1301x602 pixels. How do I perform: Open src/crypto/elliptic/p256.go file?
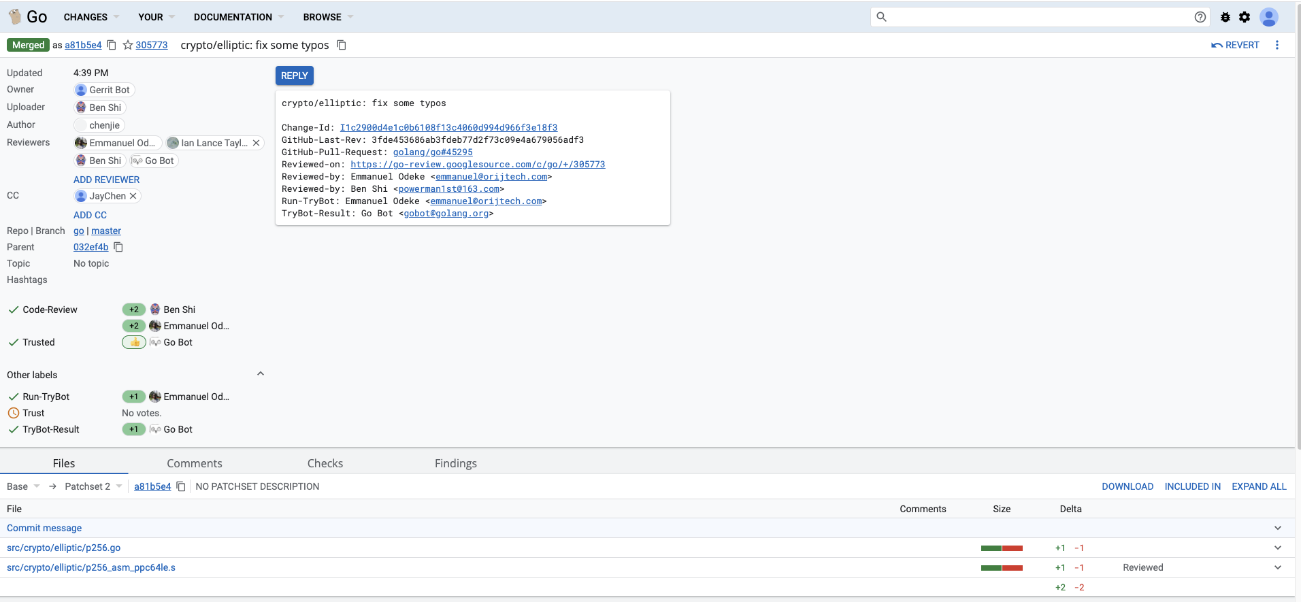(64, 548)
